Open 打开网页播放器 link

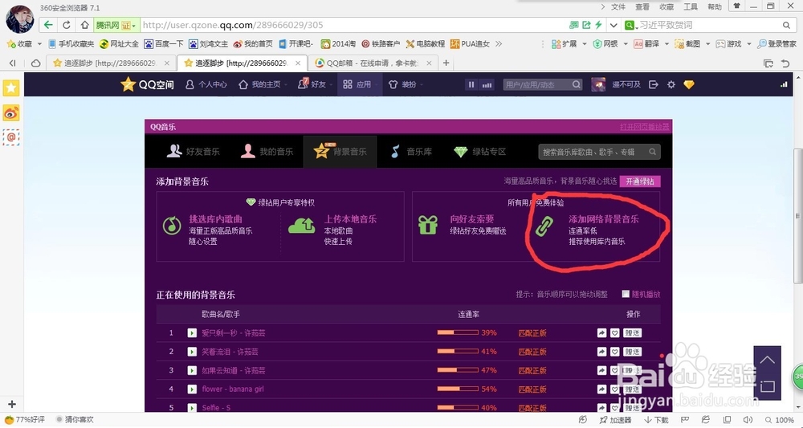click(645, 127)
